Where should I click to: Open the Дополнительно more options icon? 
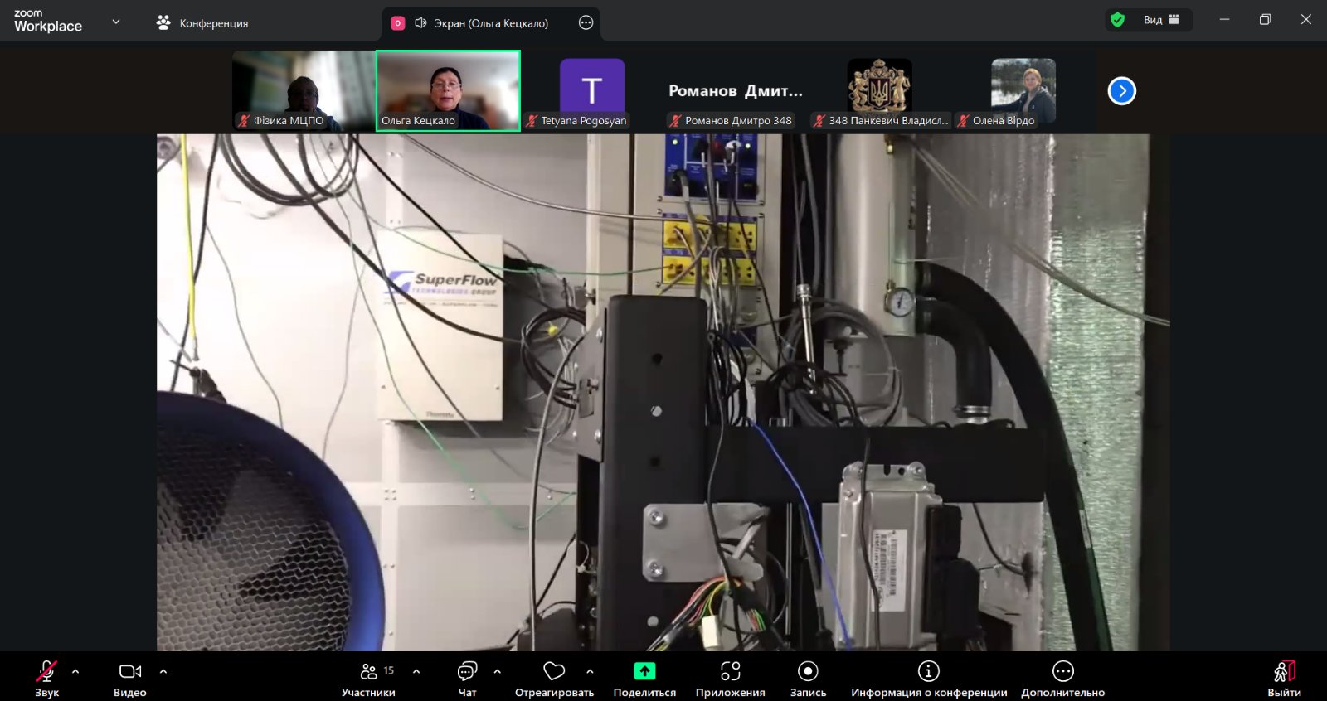point(1062,671)
